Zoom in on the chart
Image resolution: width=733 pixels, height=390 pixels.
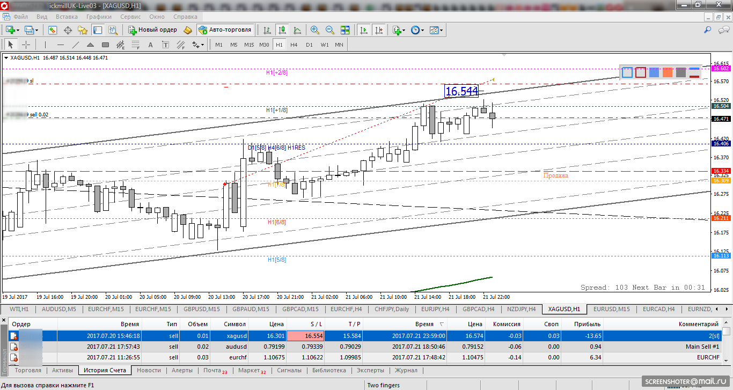coord(315,30)
